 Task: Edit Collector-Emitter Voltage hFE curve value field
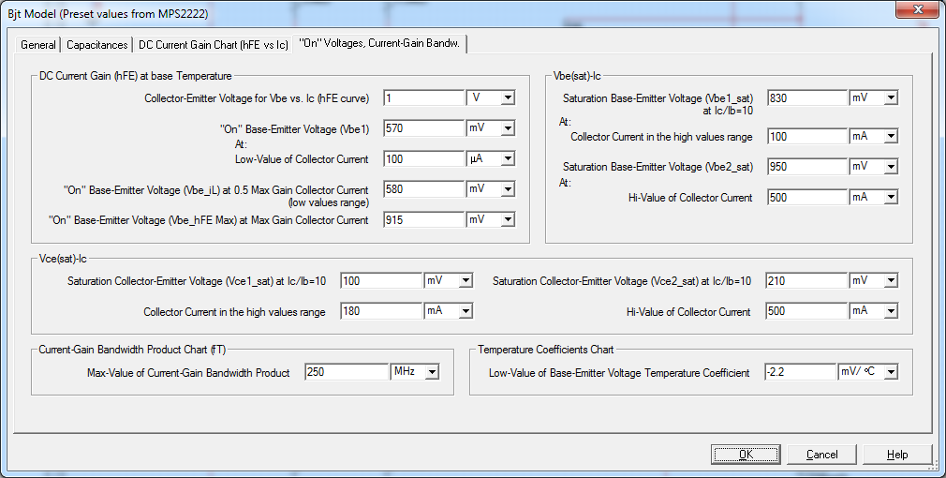click(423, 97)
